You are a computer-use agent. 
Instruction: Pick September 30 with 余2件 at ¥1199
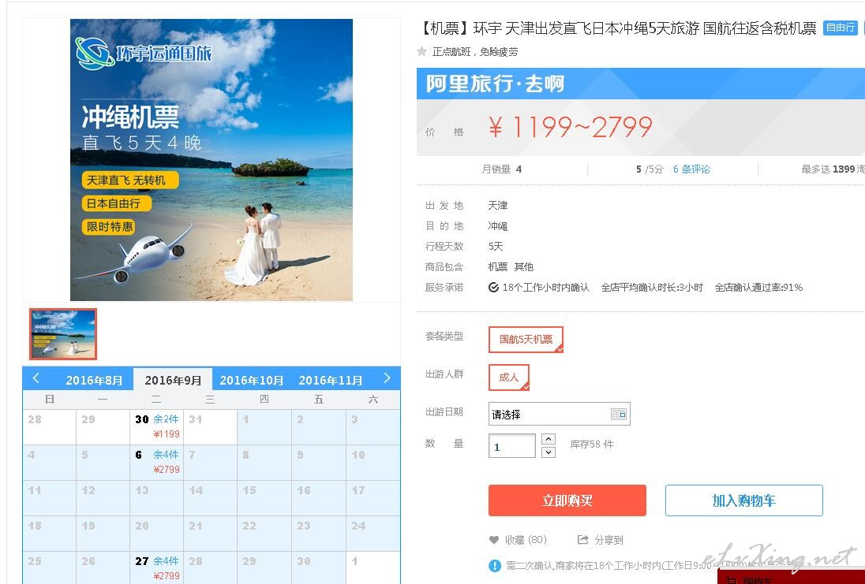pyautogui.click(x=157, y=426)
